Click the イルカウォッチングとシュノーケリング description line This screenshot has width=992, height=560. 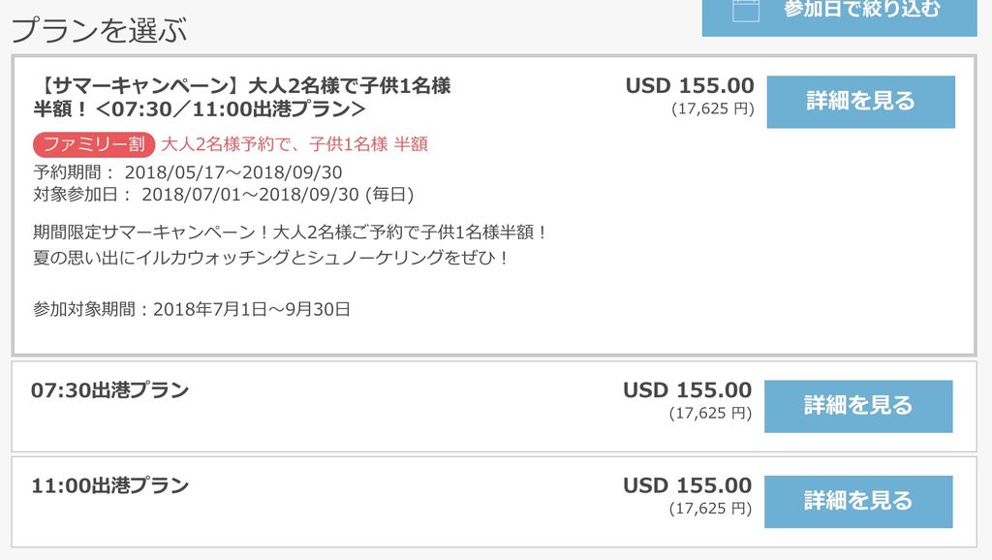pyautogui.click(x=271, y=258)
